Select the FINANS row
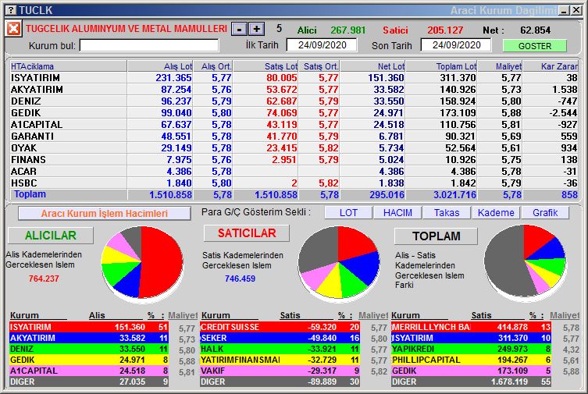 click(x=294, y=159)
